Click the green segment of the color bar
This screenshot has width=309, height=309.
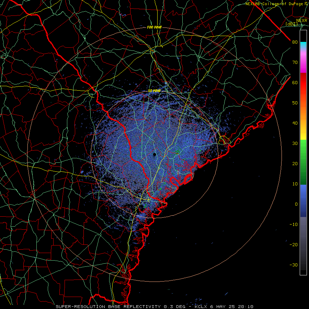tap(303, 162)
